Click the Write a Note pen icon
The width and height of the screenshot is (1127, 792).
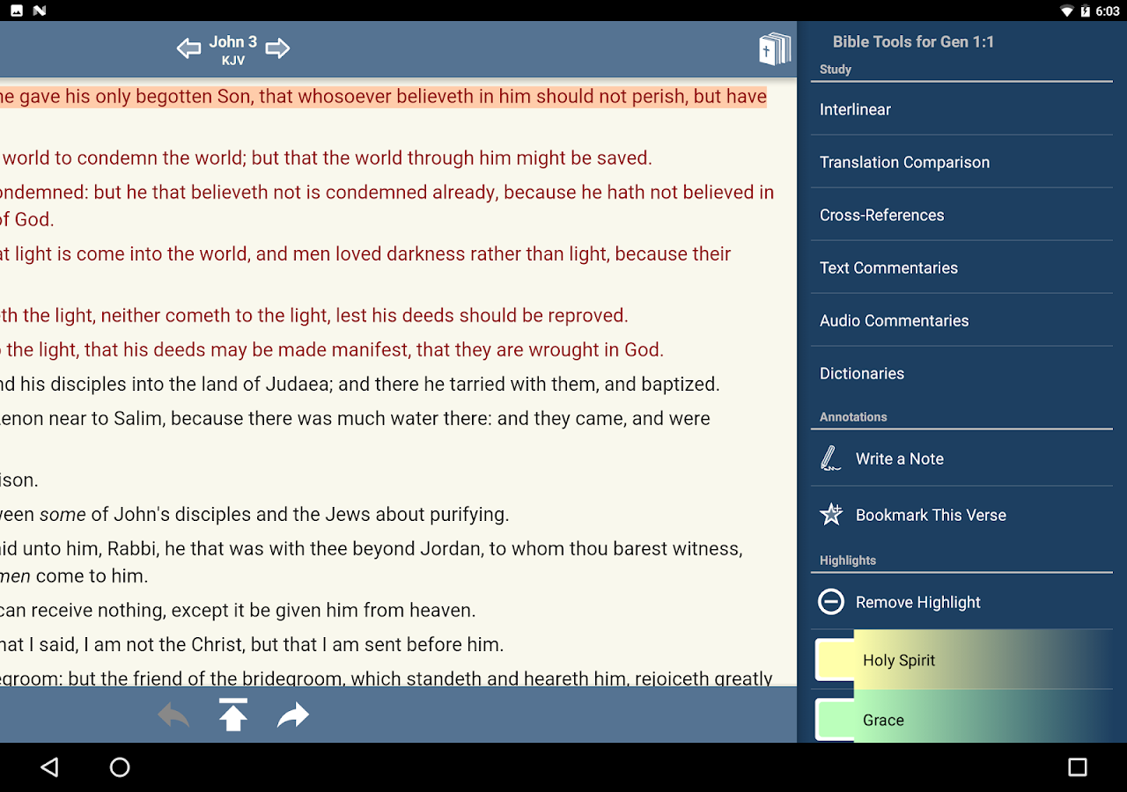(830, 458)
